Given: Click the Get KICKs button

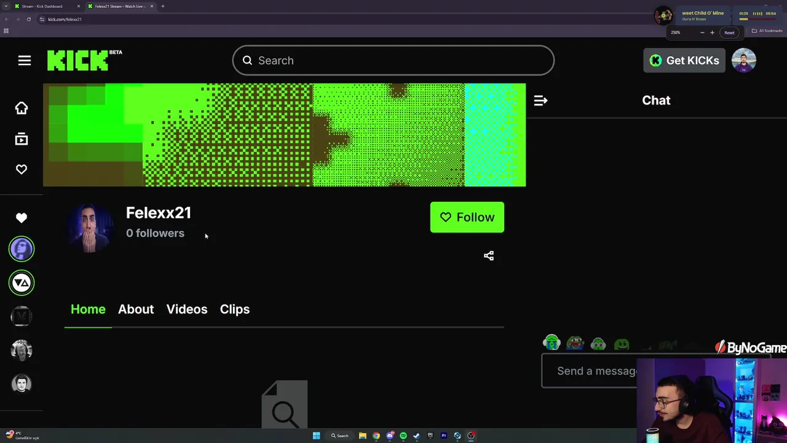Looking at the screenshot, I should pos(684,60).
